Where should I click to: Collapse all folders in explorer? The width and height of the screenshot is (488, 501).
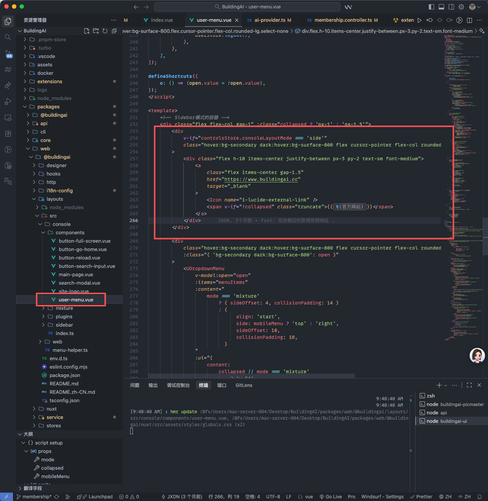114,31
